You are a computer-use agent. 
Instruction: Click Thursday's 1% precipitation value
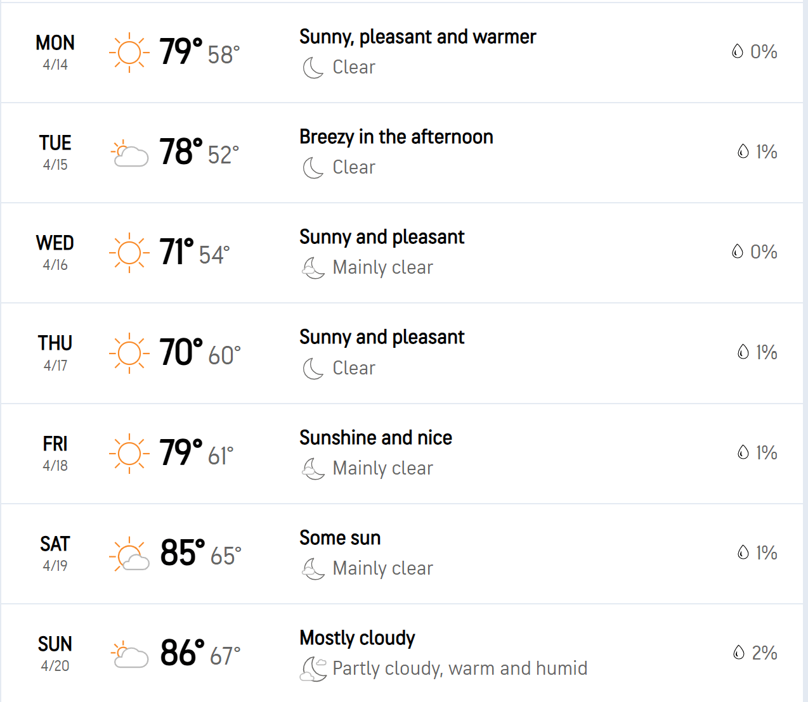point(766,352)
